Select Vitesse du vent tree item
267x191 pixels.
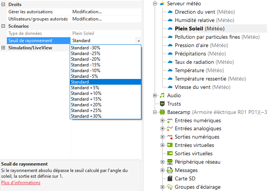coord(192,87)
